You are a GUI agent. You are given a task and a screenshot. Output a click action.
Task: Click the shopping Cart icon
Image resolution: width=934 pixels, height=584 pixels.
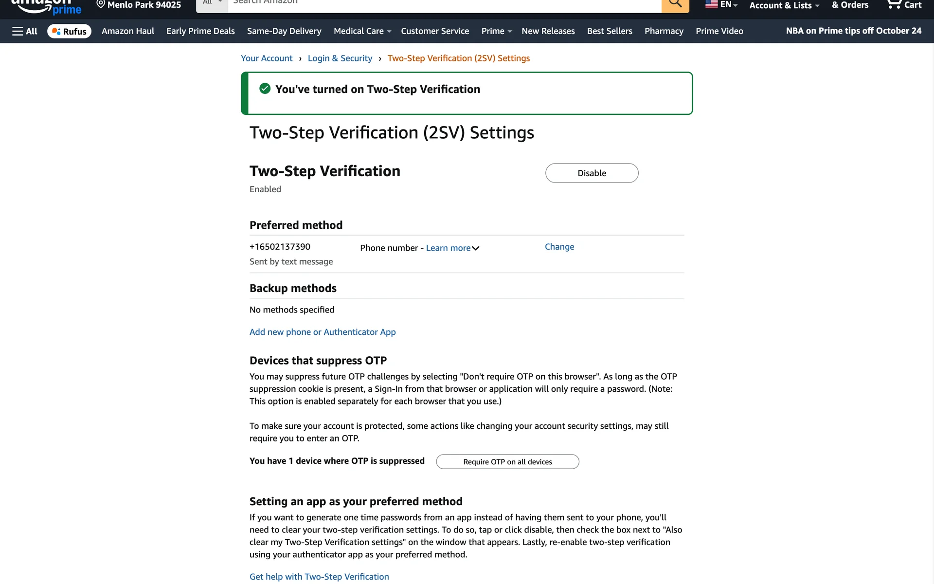[x=894, y=4]
